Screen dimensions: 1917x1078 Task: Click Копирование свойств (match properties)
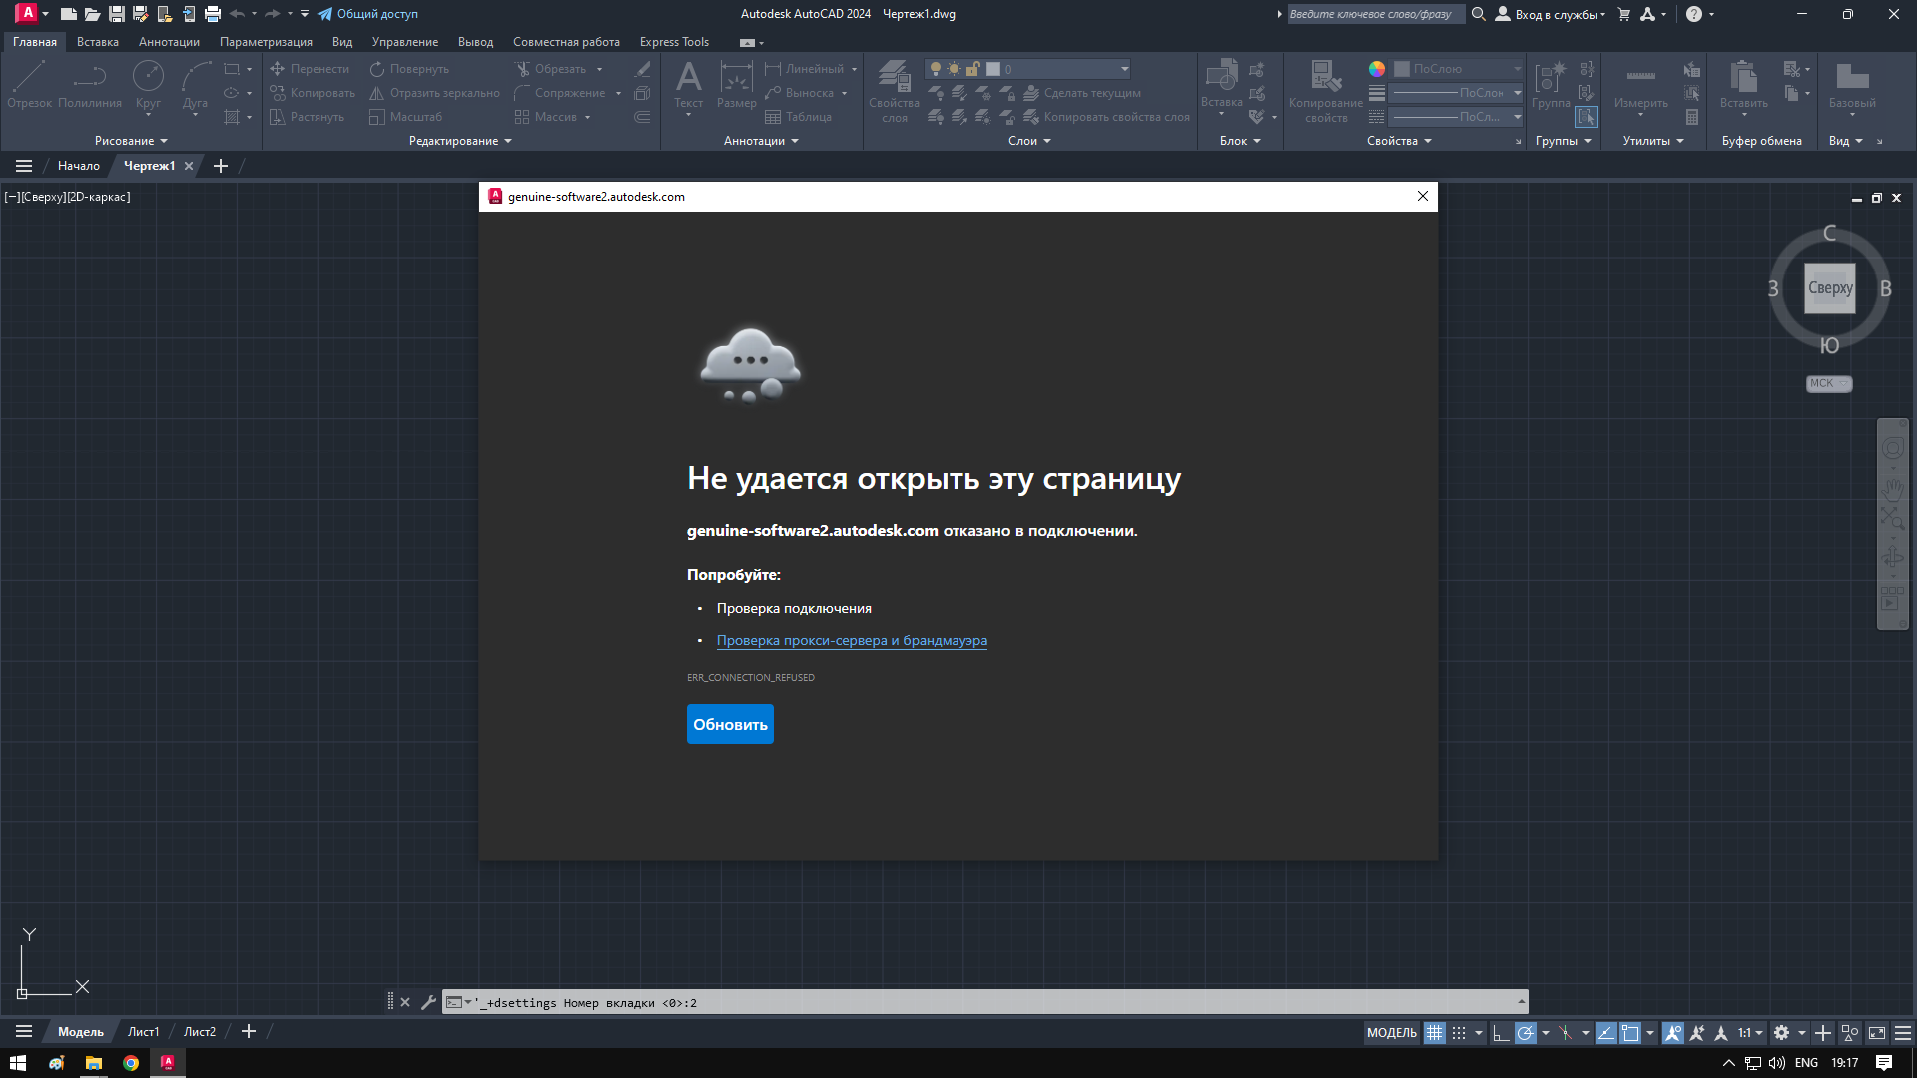click(1326, 90)
